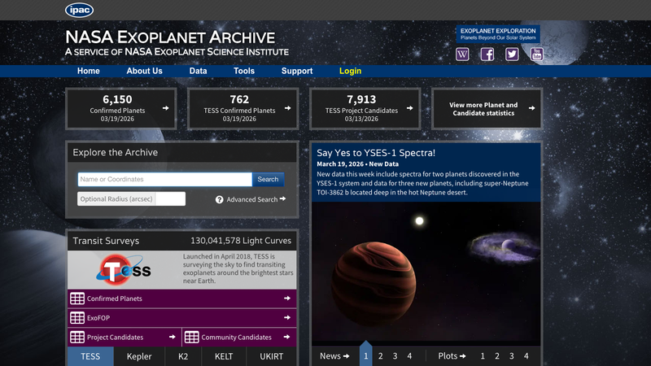Click the arrow on 6,150 Confirmed Planets card
This screenshot has height=366, width=651.
[x=166, y=108]
